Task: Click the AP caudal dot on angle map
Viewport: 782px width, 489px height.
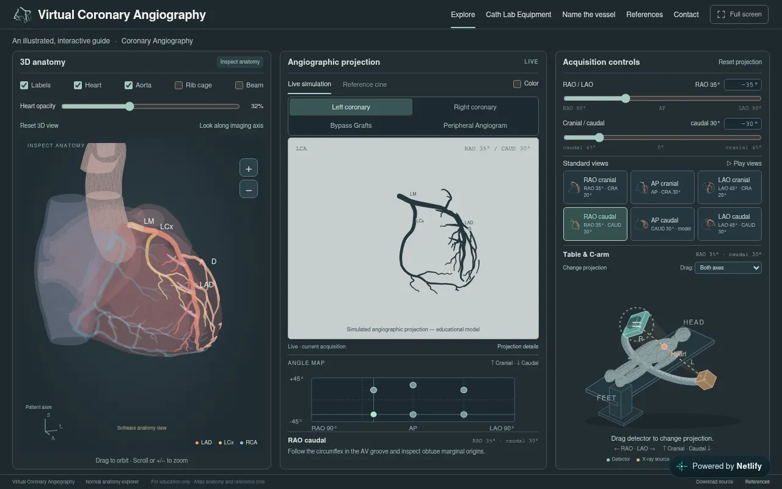Action: (413, 414)
